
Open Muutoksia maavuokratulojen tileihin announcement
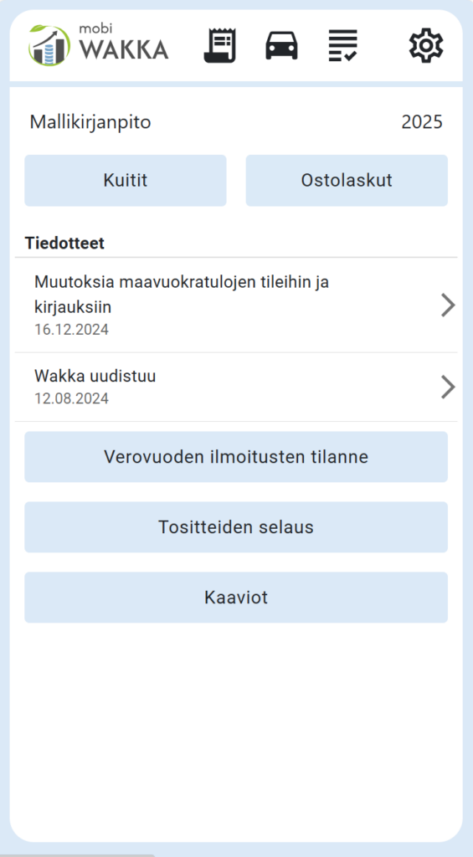coord(182,295)
